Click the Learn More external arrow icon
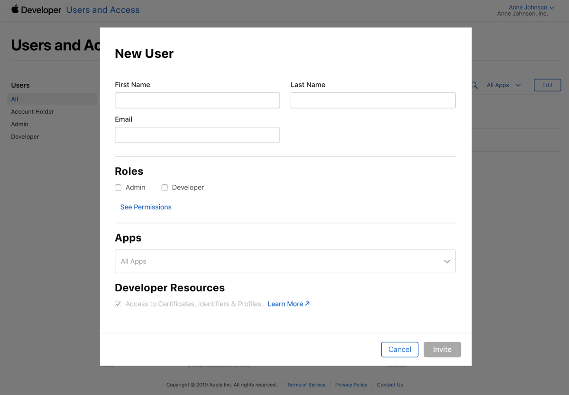The height and width of the screenshot is (395, 569). point(307,304)
